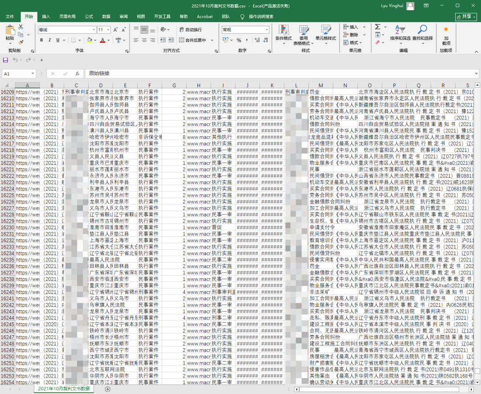Expand the Name Box dropdown arrow
Viewport: 481px width, 394px height.
pyautogui.click(x=33, y=73)
